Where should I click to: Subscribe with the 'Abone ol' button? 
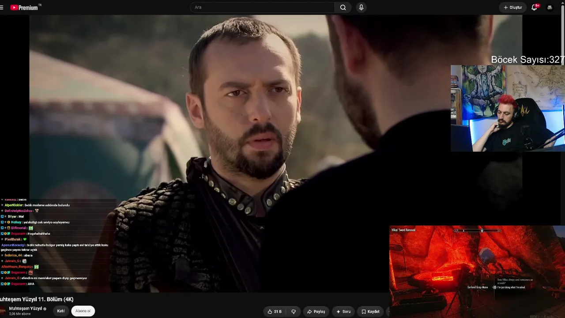coord(83,311)
